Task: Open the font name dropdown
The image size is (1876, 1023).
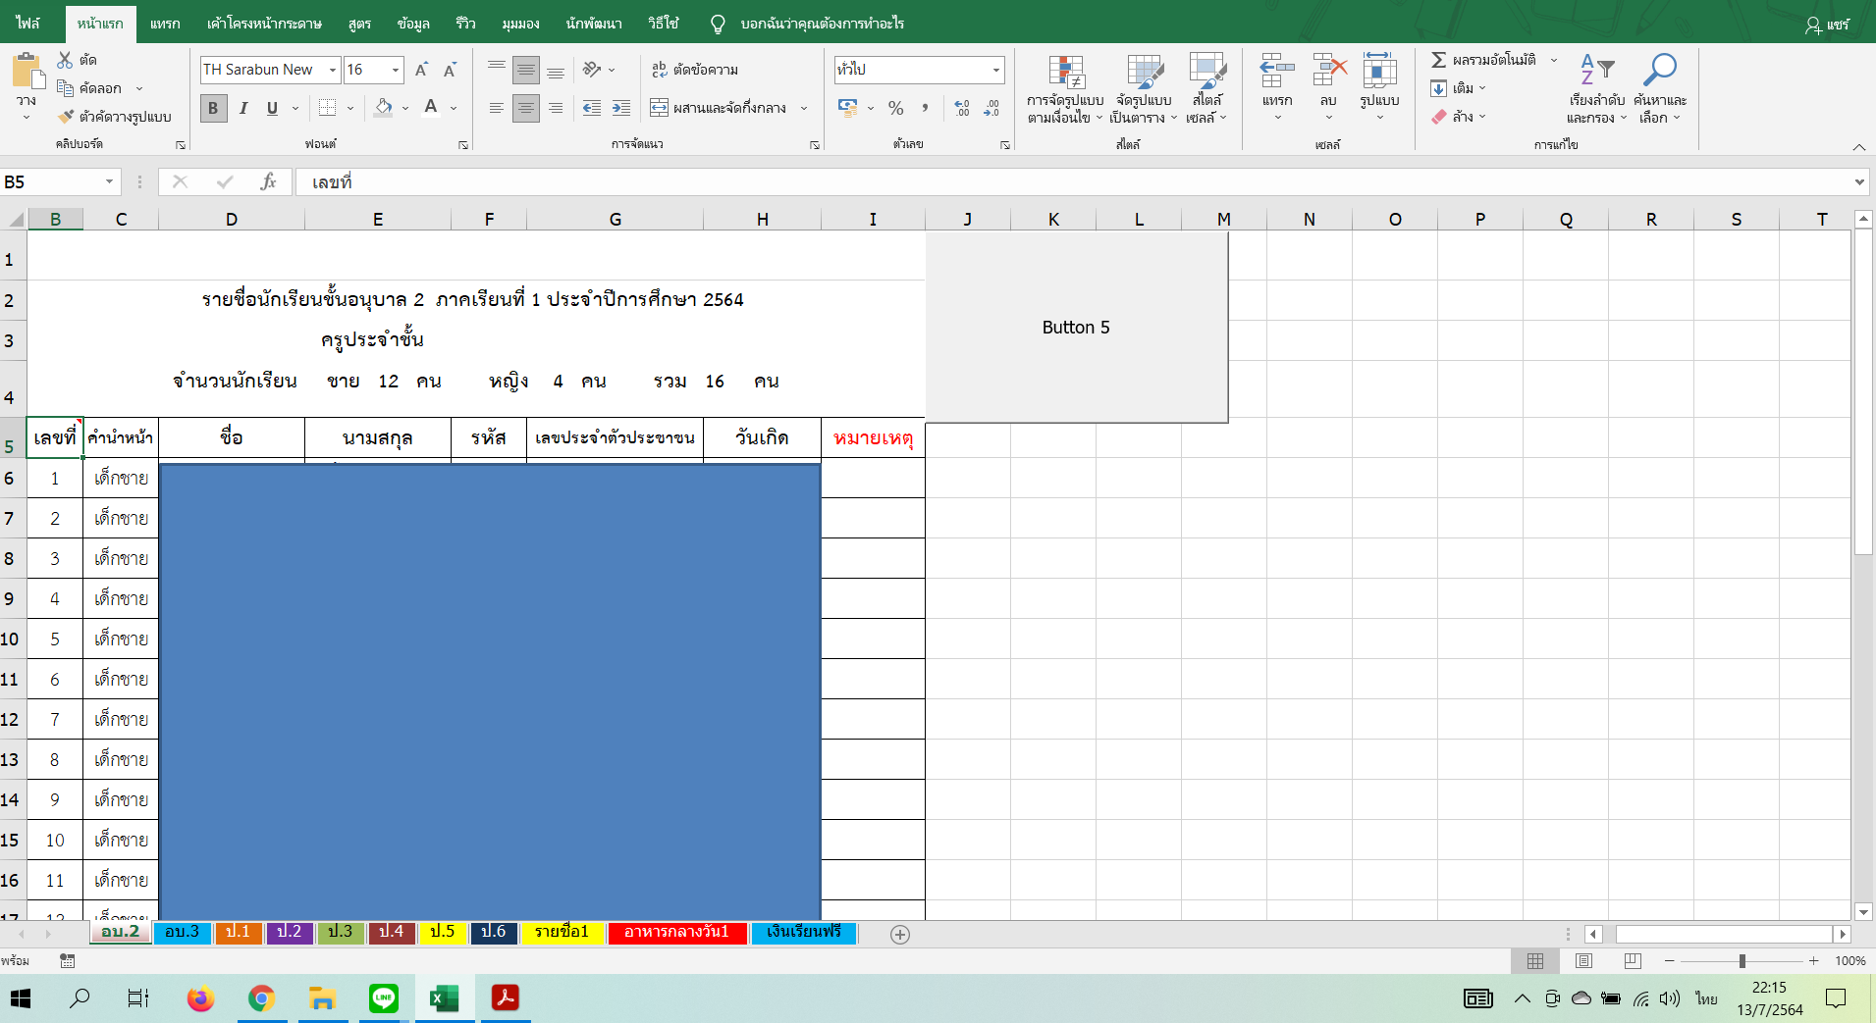Action: (333, 70)
